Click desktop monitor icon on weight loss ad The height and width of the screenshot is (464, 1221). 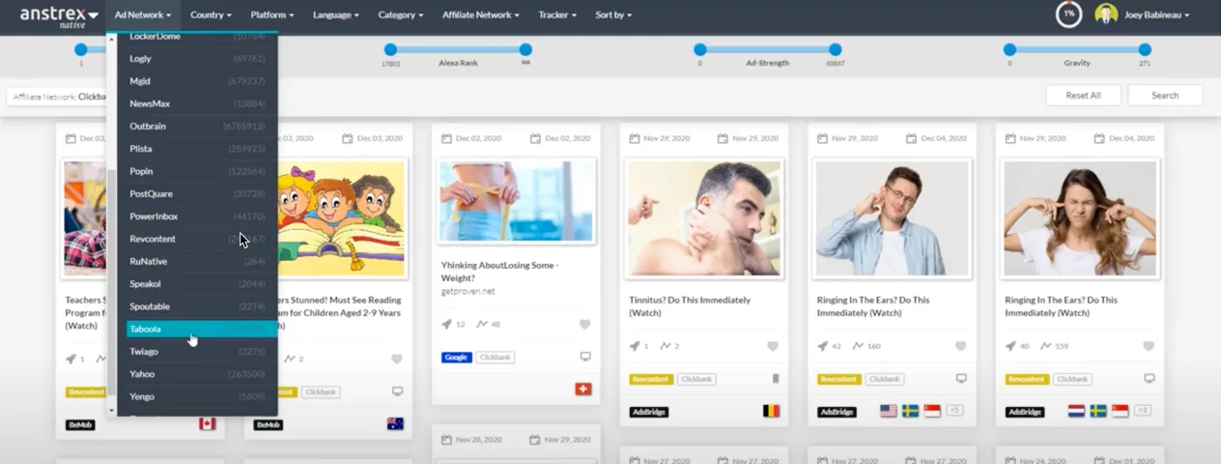[x=585, y=357]
